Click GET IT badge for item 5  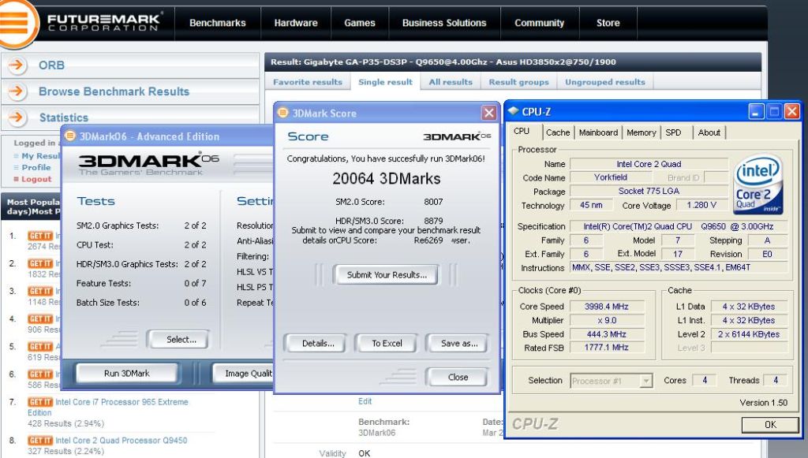pyautogui.click(x=40, y=346)
